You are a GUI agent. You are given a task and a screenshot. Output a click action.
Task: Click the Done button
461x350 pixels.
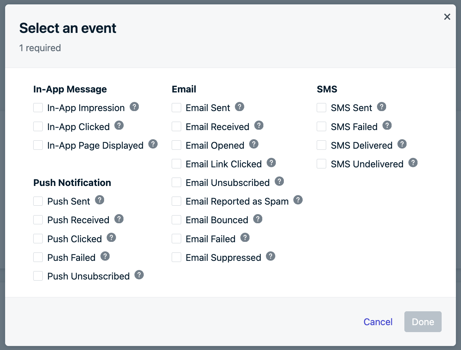click(423, 322)
